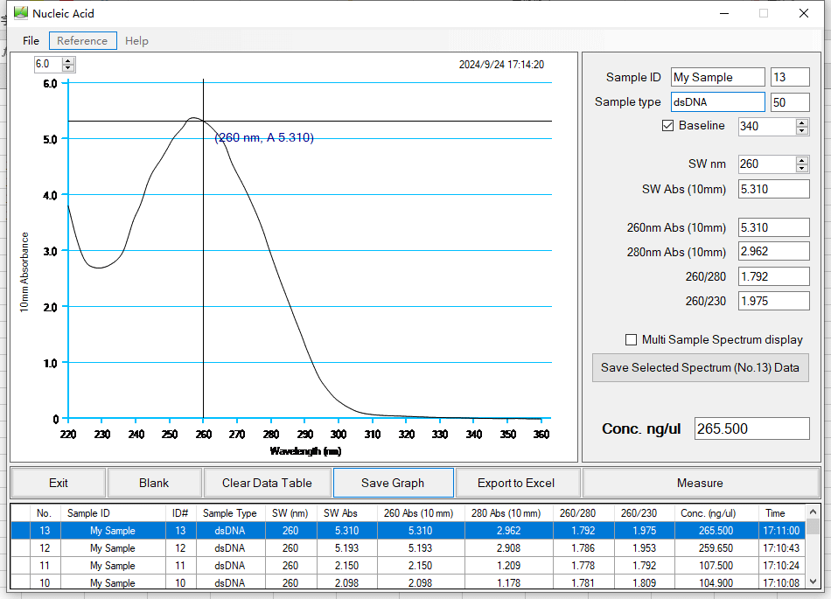Open the File menu
831x599 pixels.
[x=31, y=41]
